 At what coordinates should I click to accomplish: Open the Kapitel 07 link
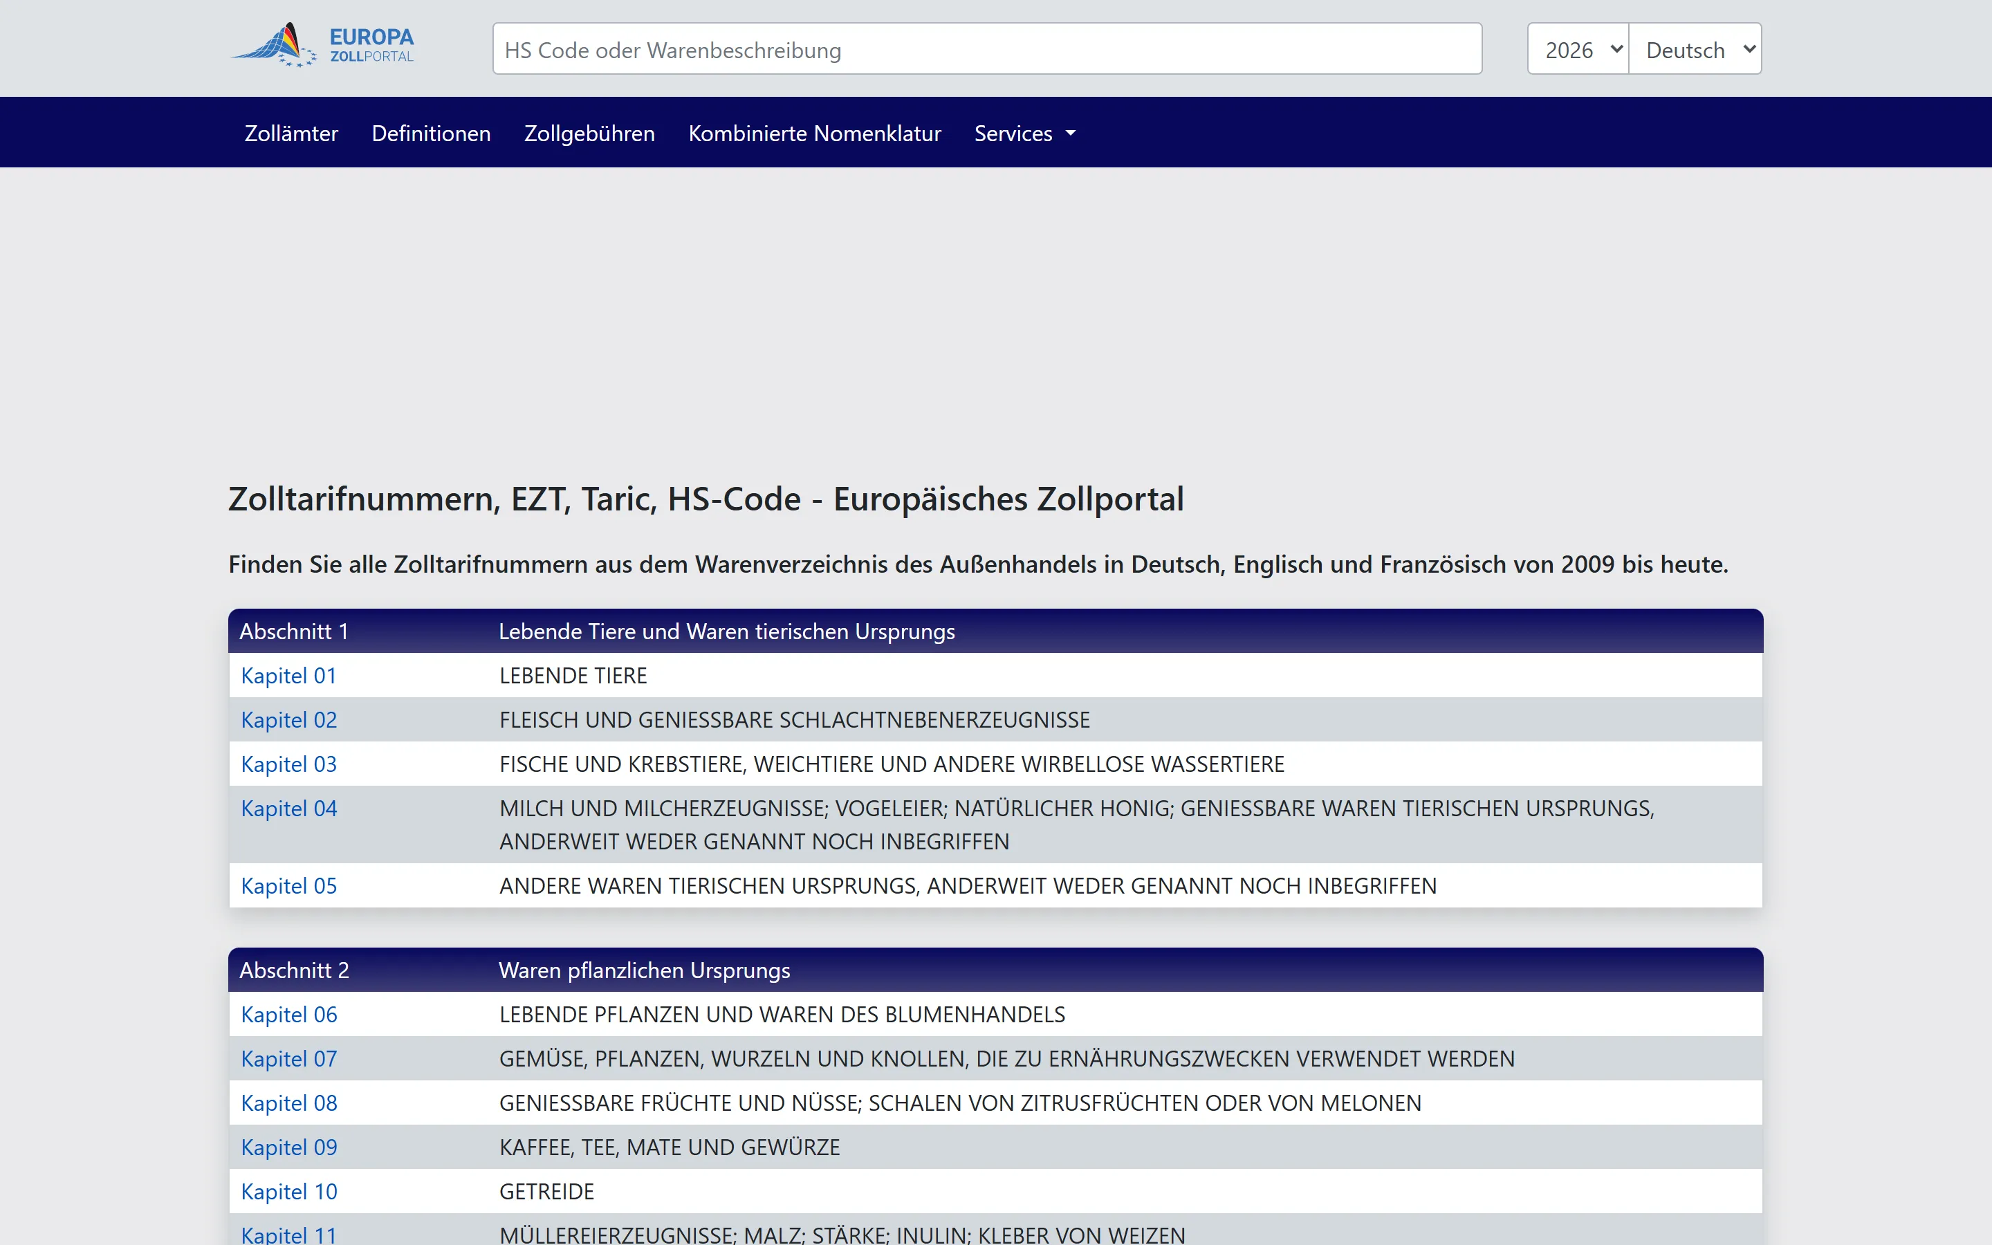(x=289, y=1059)
